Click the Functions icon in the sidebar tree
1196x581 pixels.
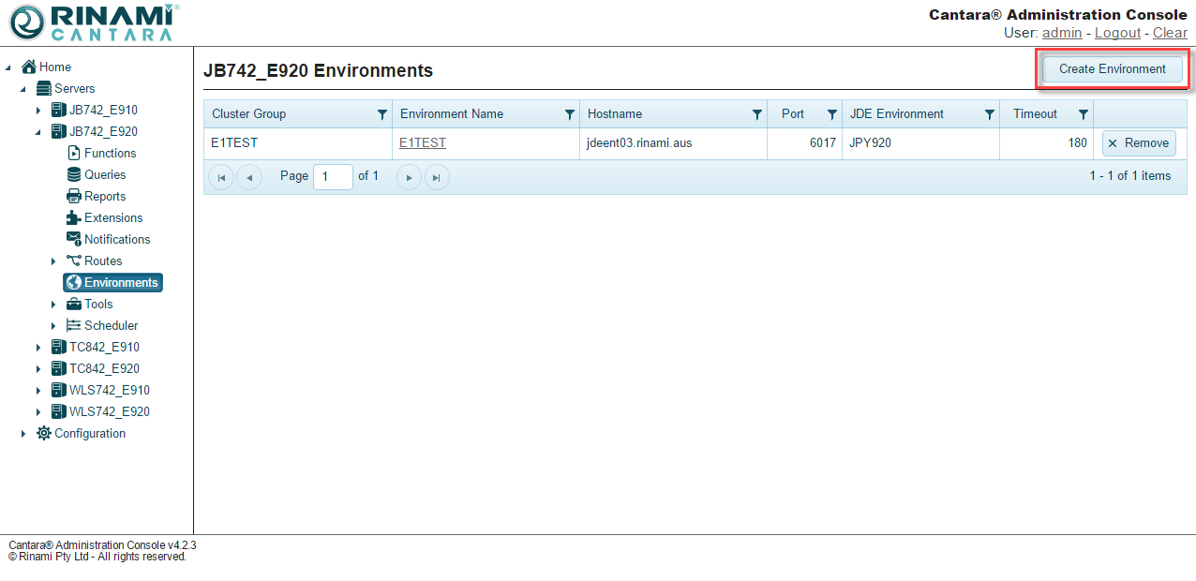[x=74, y=153]
